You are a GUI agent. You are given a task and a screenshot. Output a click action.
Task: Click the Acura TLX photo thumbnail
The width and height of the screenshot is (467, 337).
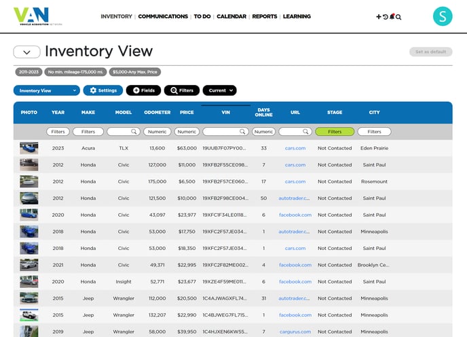[29, 147]
